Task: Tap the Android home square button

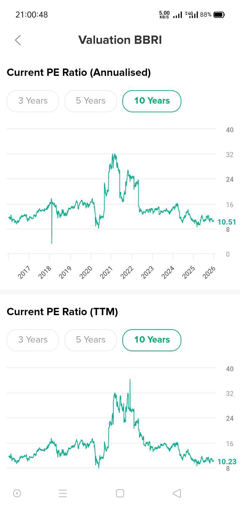Action: click(x=120, y=493)
